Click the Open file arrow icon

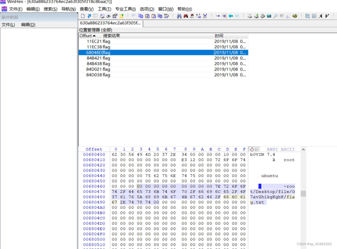[x=89, y=16]
